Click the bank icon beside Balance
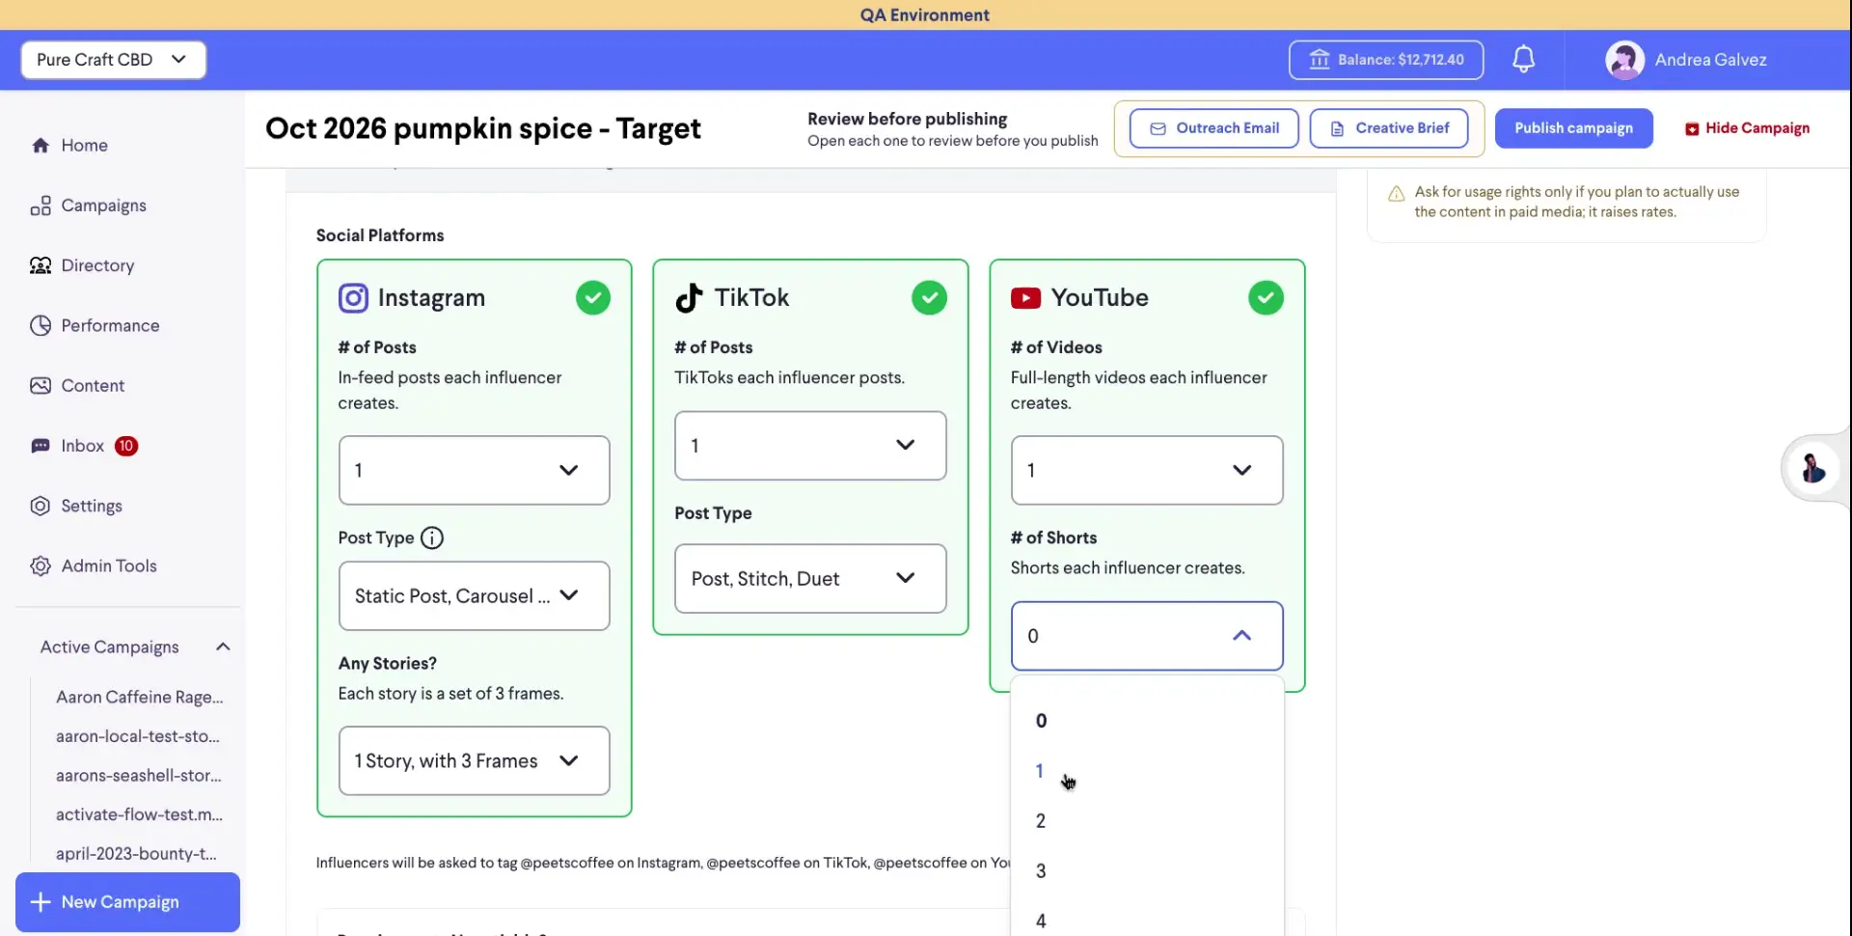This screenshot has height=936, width=1852. [1319, 59]
